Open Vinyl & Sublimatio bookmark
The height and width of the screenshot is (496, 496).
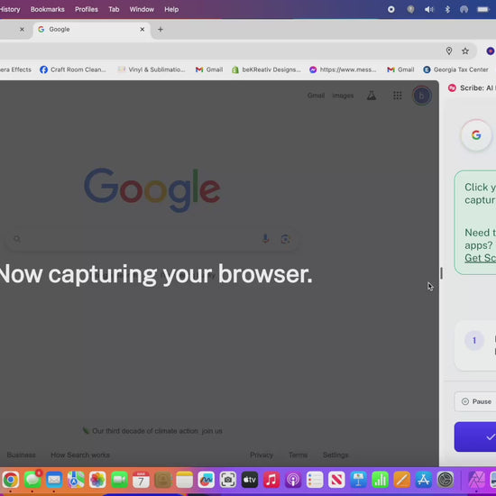pyautogui.click(x=152, y=69)
